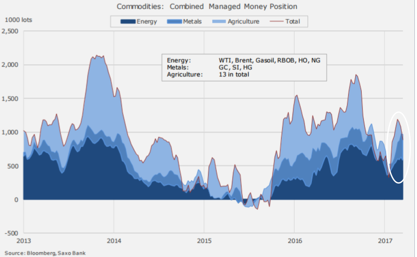Toggle the Agriculture series legend label

click(x=244, y=21)
